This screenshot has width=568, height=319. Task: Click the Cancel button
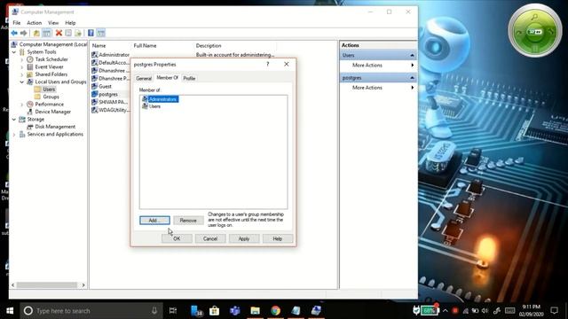[x=210, y=238]
